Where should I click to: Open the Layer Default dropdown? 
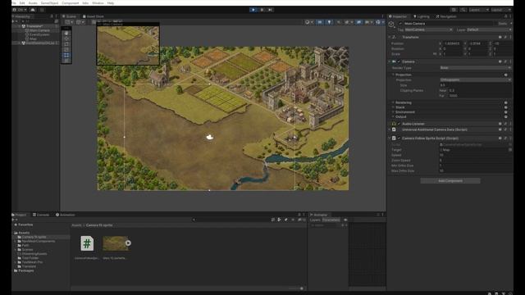coord(489,29)
